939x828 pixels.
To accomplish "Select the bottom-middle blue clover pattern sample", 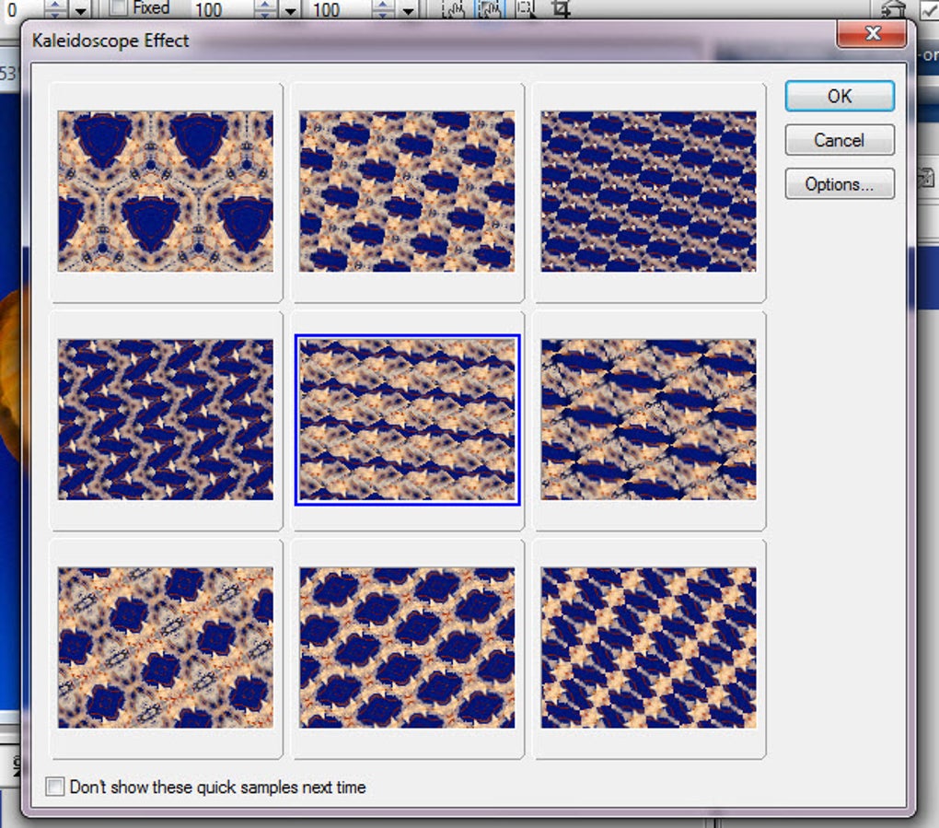I will pyautogui.click(x=407, y=647).
